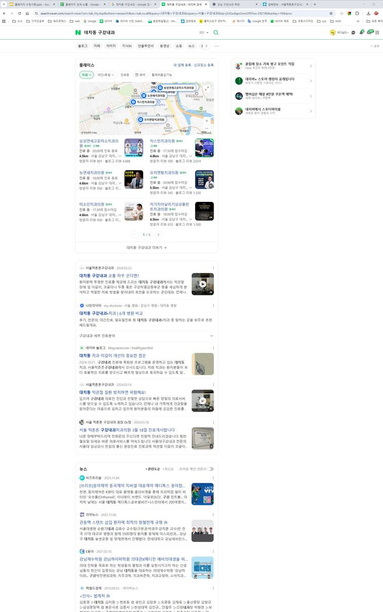
Task: Expand address of 삼성연세고운미소치과의원
Action: pos(120,157)
